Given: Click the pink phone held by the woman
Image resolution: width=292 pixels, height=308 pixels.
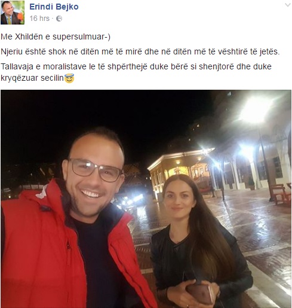Looking at the screenshot, I should tap(200, 293).
